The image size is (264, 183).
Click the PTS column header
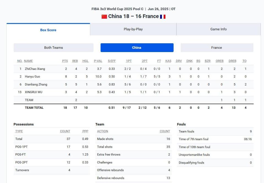65,61
